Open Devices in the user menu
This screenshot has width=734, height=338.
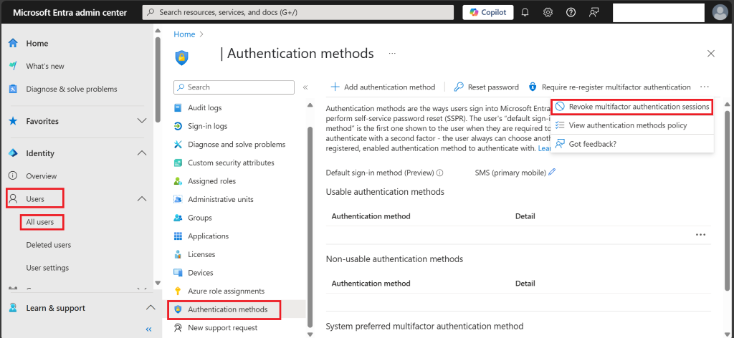(201, 273)
